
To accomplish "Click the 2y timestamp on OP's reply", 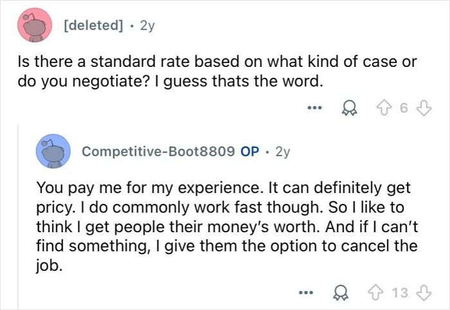I will click(x=283, y=152).
